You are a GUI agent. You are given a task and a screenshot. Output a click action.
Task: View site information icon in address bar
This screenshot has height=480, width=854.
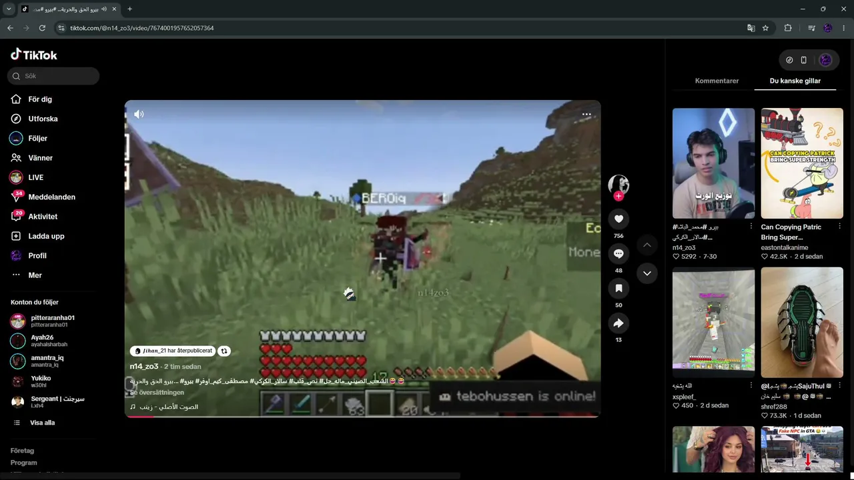tap(61, 28)
